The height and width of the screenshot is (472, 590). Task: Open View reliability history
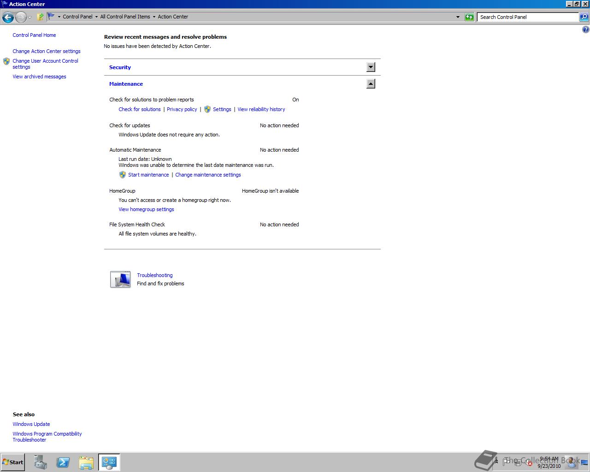pyautogui.click(x=261, y=109)
